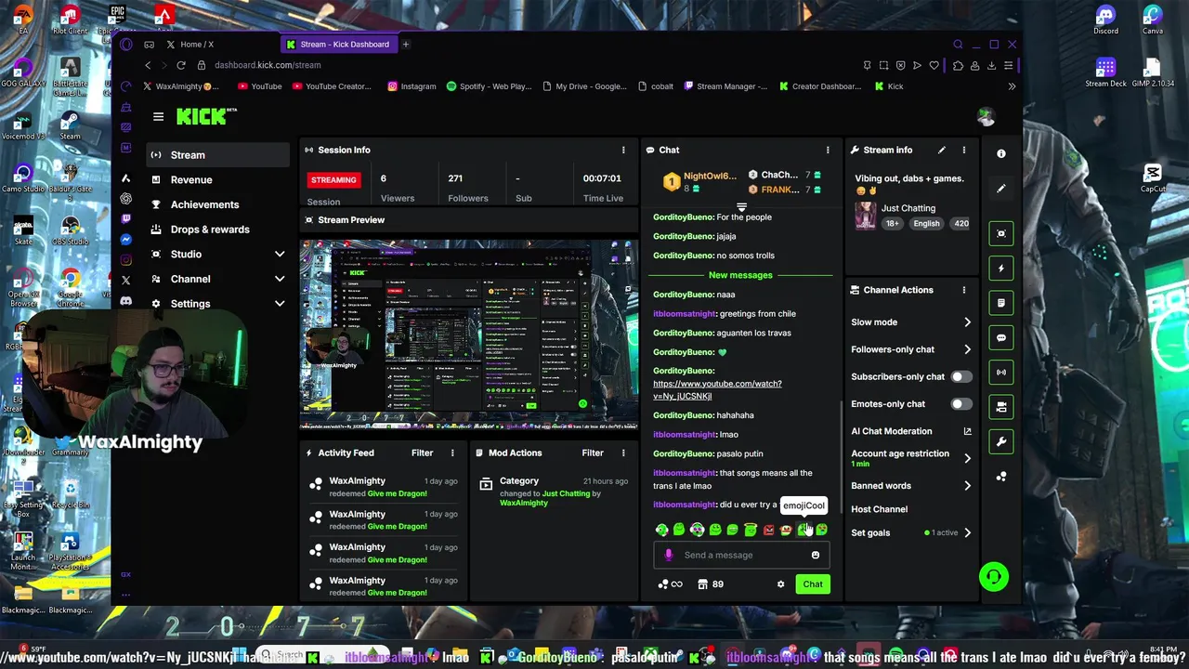
Task: Open Discord desktop shortcut
Action: point(1105,20)
